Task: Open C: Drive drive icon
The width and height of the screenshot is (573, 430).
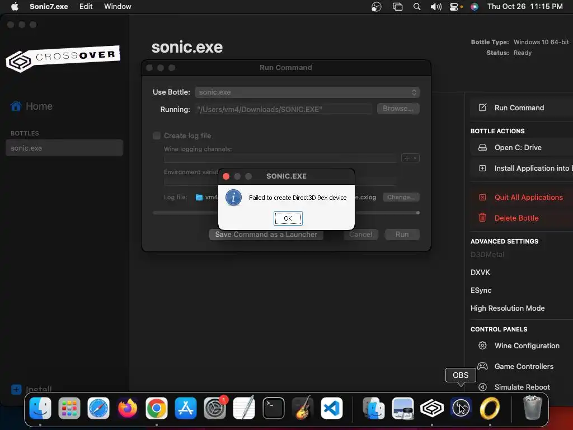Action: 482,147
